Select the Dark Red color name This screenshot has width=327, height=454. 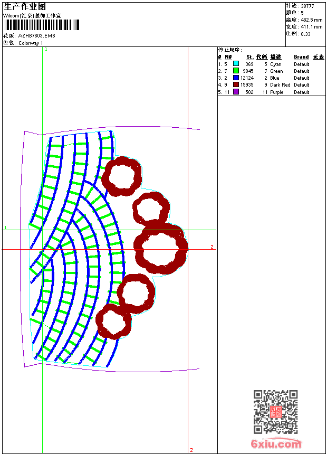pos(280,85)
